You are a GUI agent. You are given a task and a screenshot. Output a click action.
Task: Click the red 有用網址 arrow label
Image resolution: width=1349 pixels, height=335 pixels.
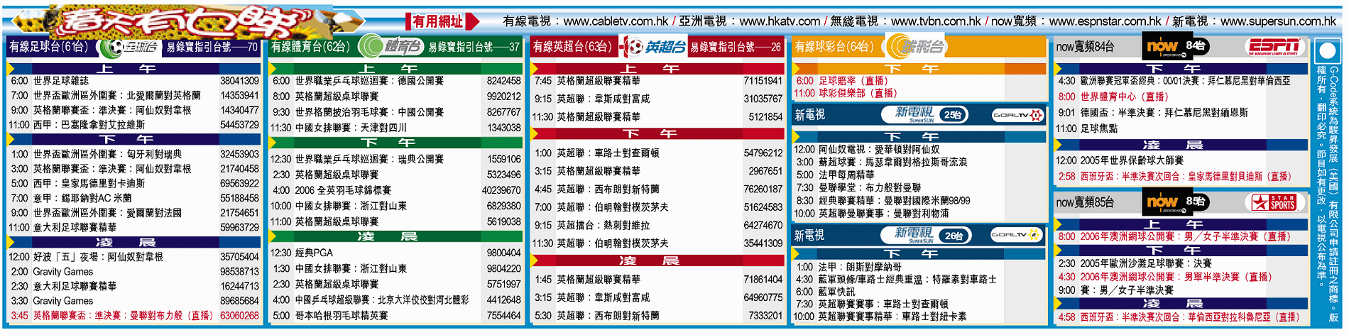click(444, 21)
